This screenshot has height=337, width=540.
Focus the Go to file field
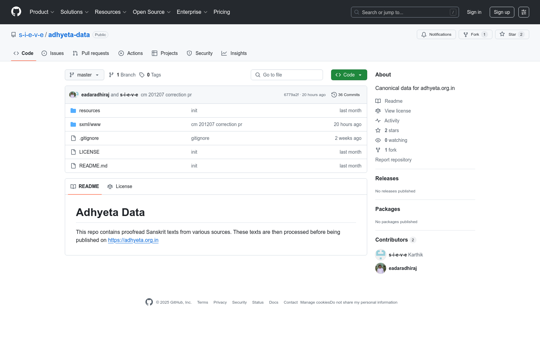pyautogui.click(x=287, y=75)
